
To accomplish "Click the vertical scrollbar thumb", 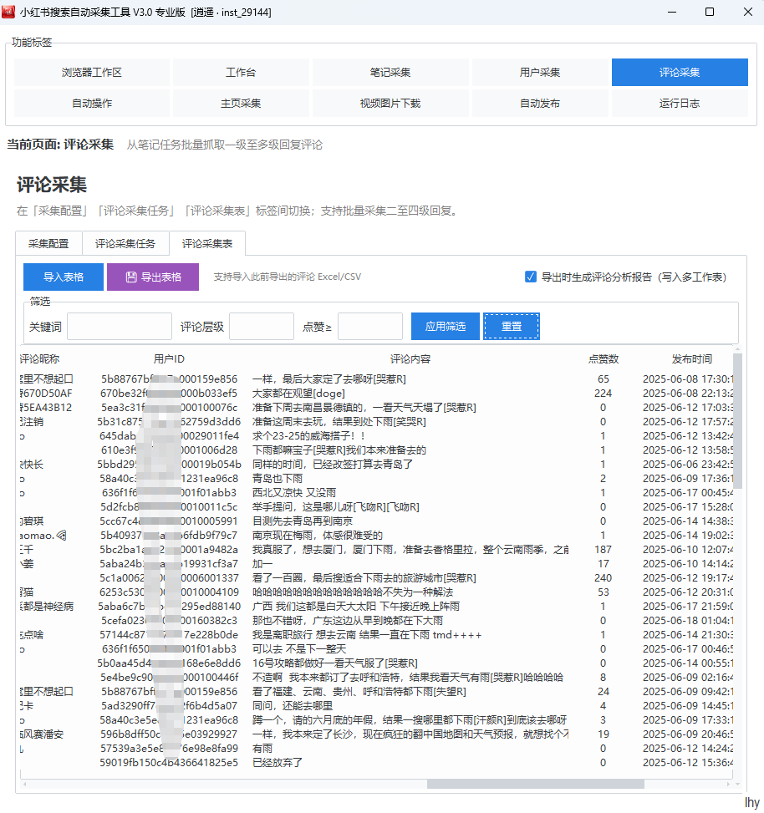I will pos(737,421).
